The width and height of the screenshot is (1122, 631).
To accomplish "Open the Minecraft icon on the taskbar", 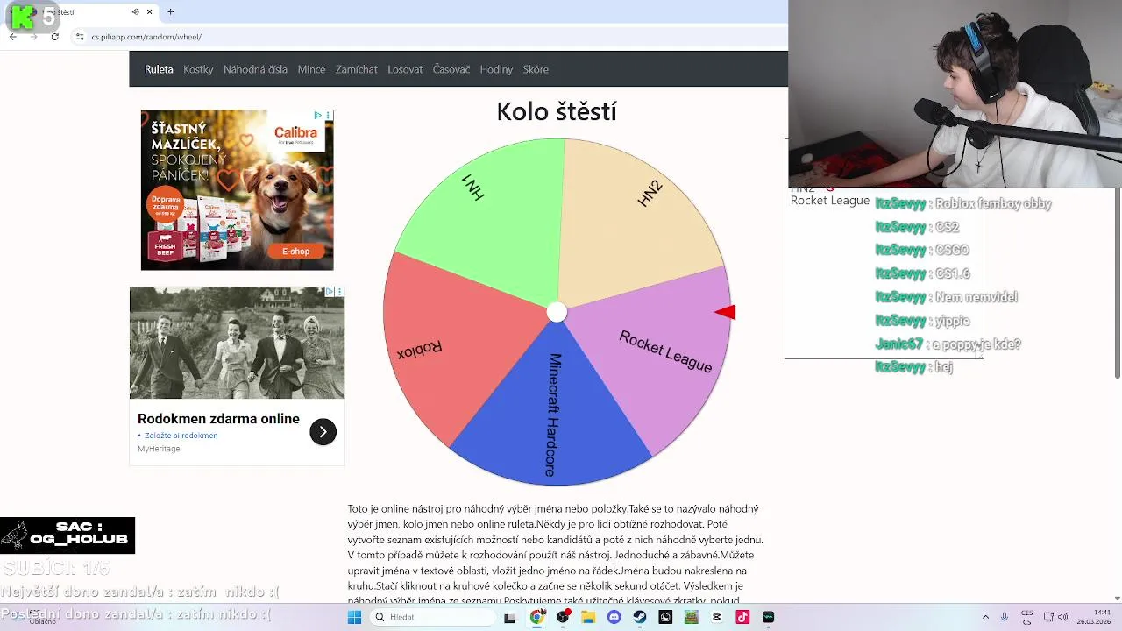I will click(691, 617).
